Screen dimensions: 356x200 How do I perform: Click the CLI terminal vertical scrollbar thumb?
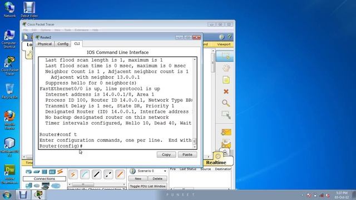pyautogui.click(x=194, y=141)
